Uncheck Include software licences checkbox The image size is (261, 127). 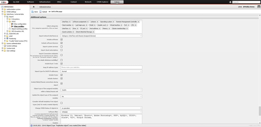(61, 43)
